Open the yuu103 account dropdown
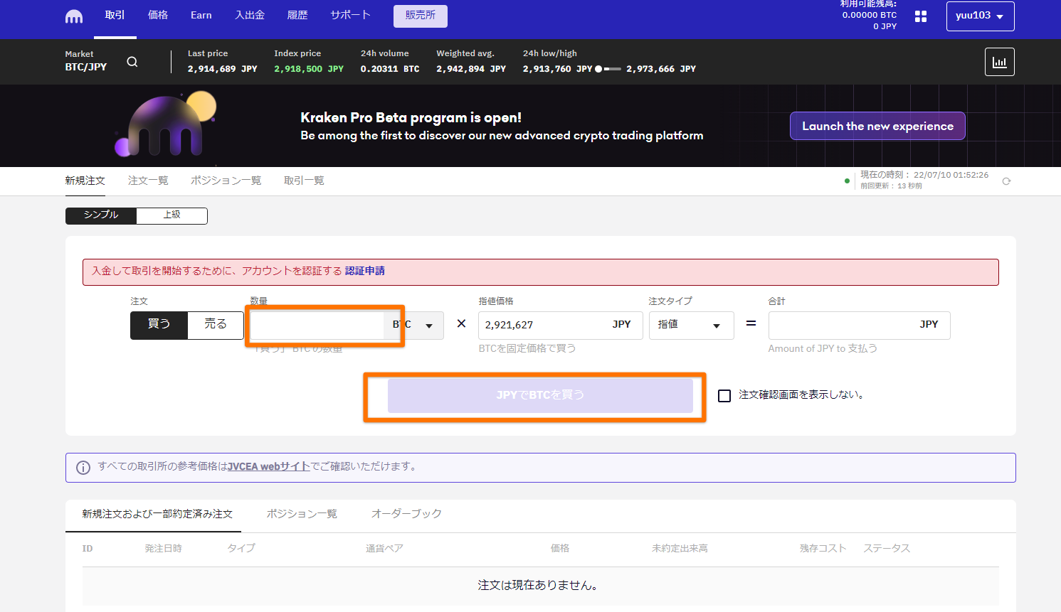The image size is (1061, 612). pyautogui.click(x=980, y=16)
